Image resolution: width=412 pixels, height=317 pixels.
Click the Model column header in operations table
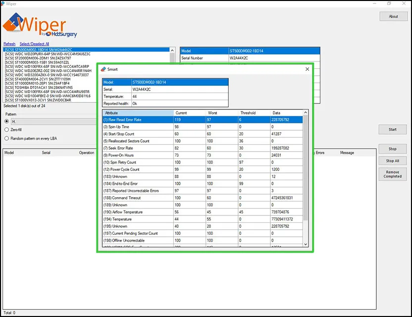coord(9,153)
